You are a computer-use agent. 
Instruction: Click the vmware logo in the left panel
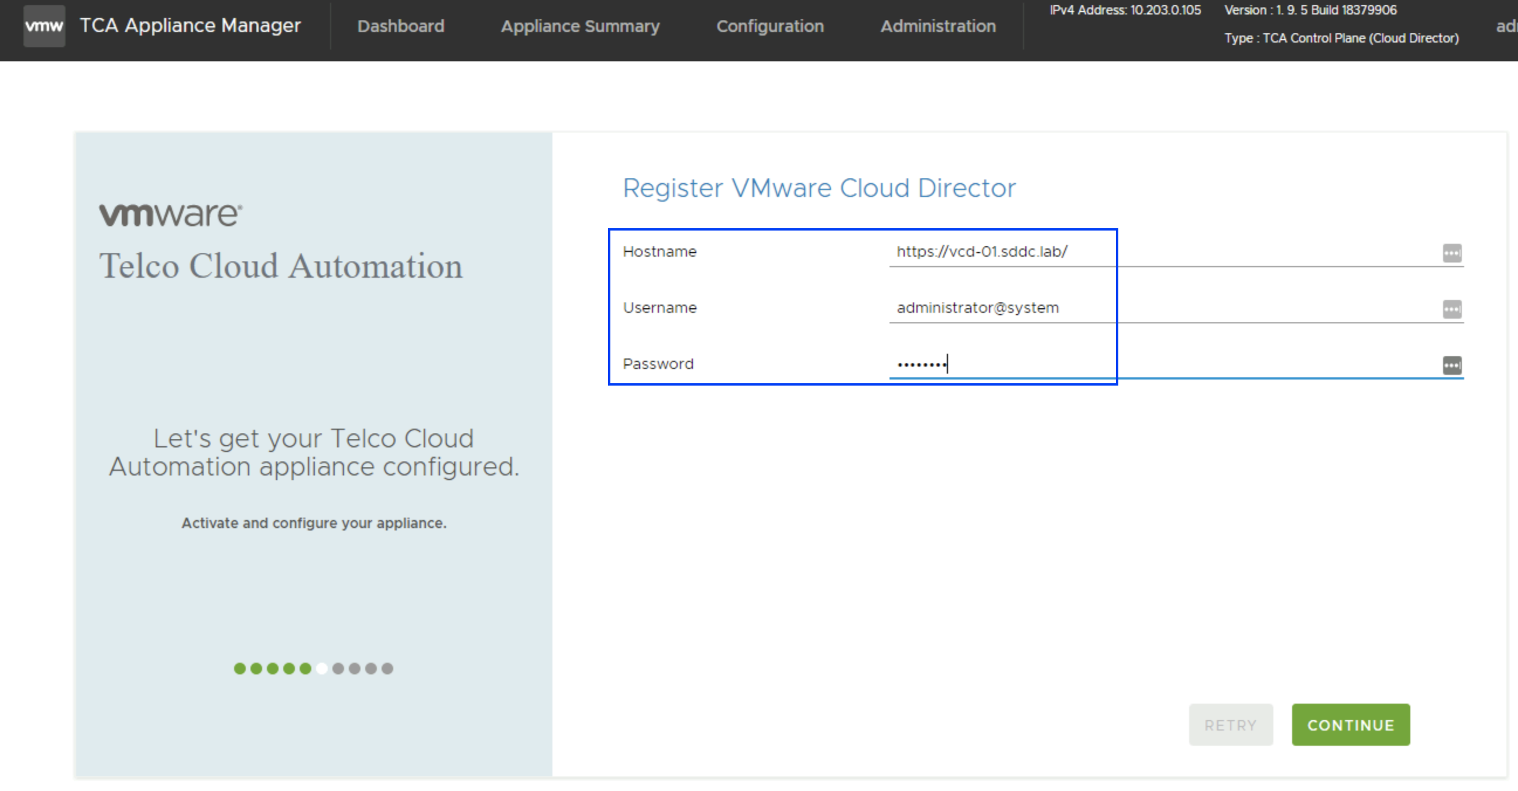click(x=170, y=214)
